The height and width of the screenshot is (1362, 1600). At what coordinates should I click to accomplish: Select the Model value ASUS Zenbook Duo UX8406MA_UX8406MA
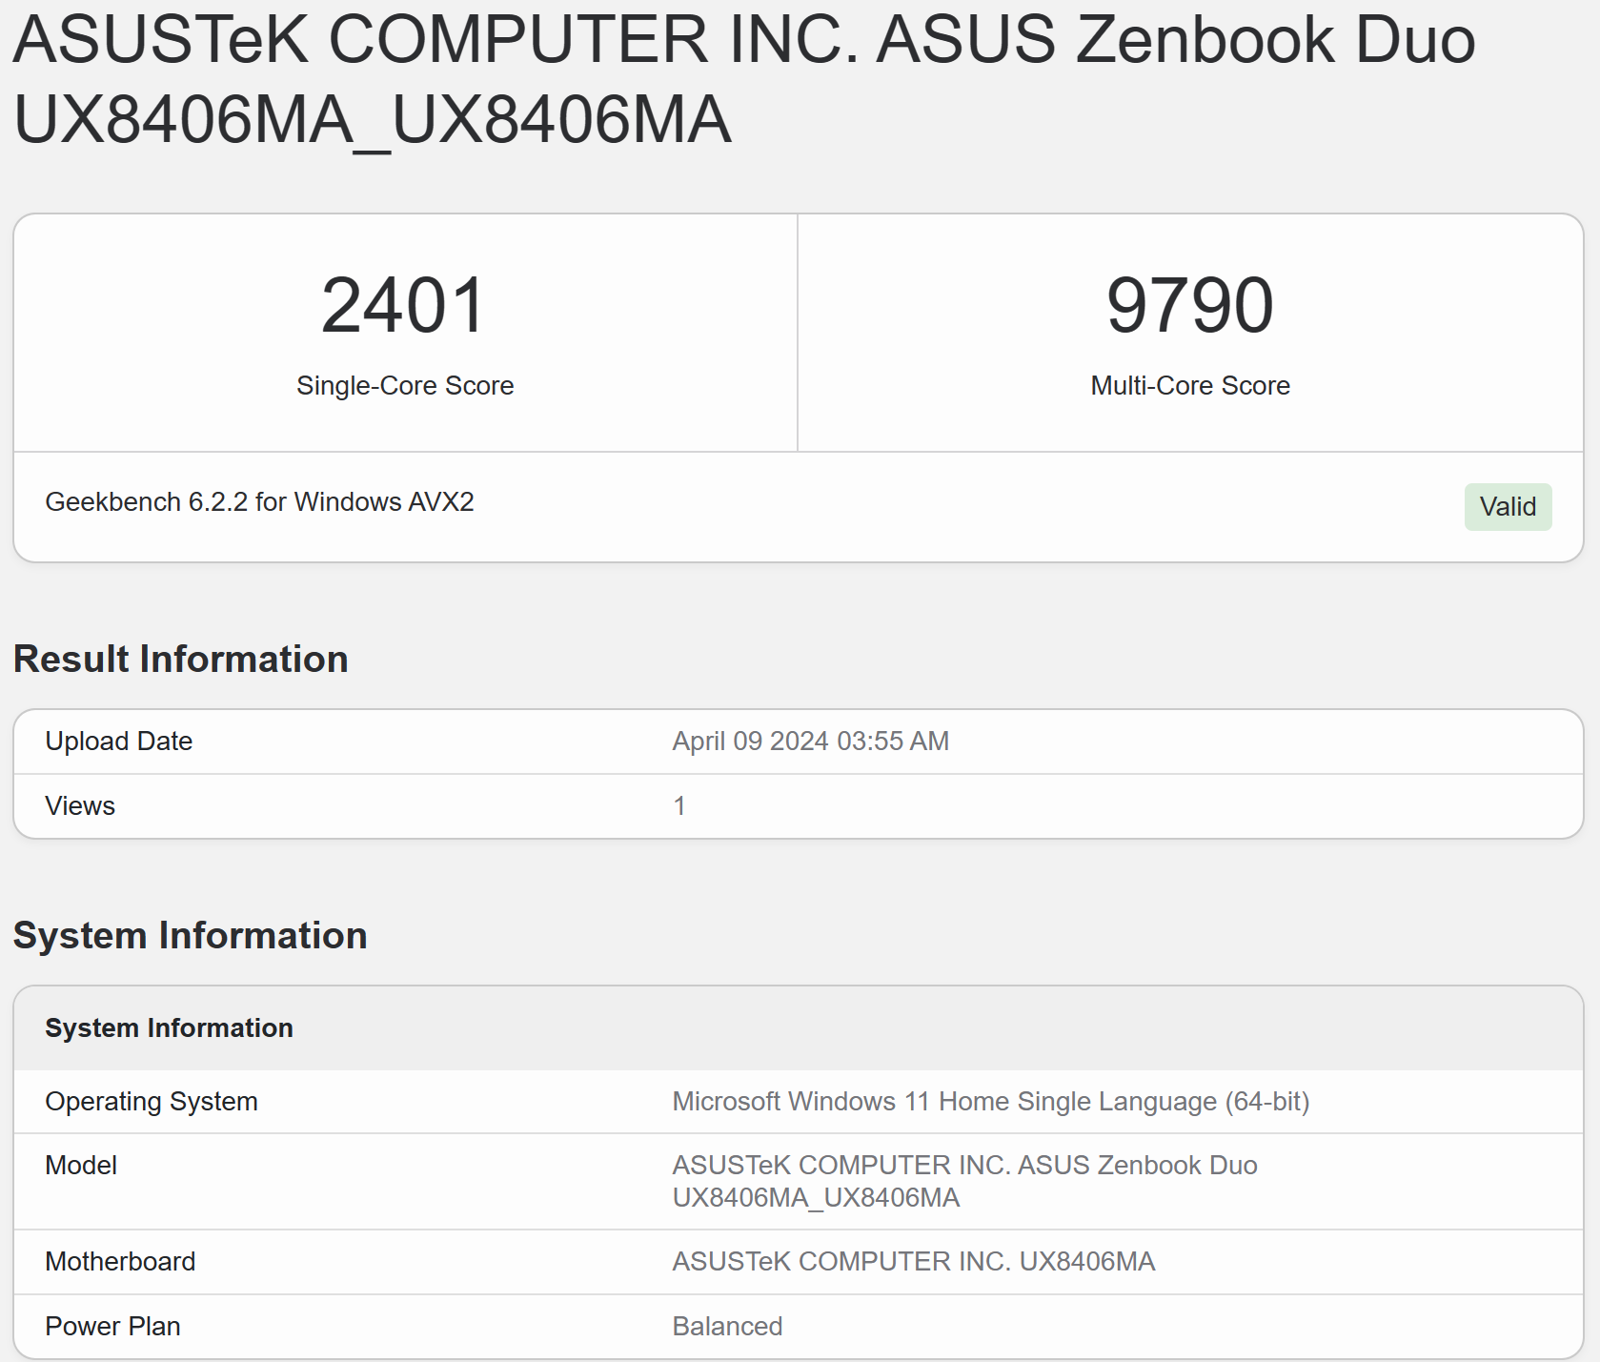click(x=965, y=1181)
